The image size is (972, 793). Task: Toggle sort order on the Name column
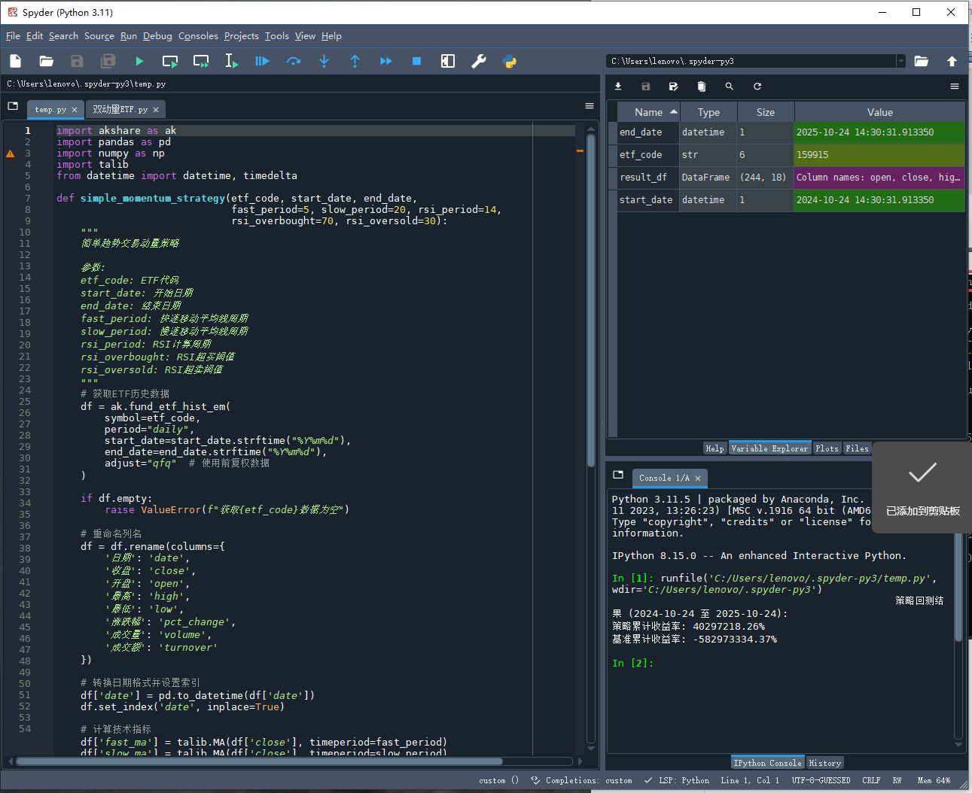[x=648, y=112]
